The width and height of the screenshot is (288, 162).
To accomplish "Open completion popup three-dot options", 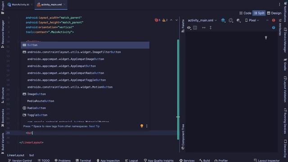I will [x=147, y=126].
